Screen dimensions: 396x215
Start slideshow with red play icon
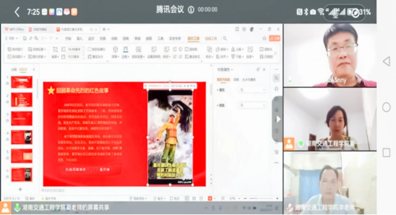(210, 198)
